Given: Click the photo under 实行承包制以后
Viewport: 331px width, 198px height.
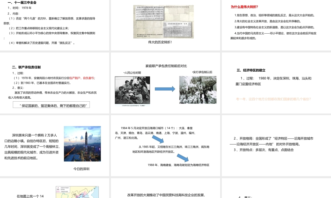Looking at the screenshot, I should [x=198, y=90].
